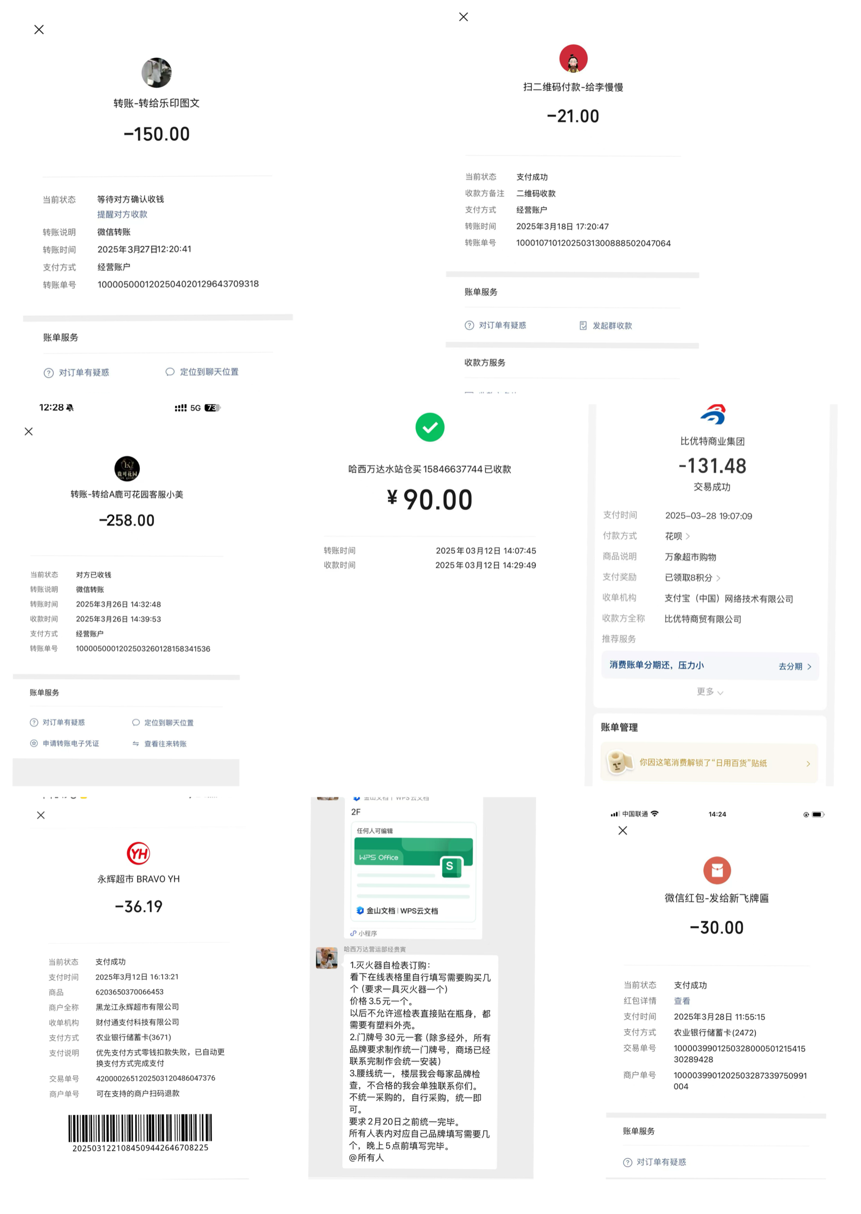Tap the green success checkmark icon
Viewport: 861px width, 1214px height.
430,428
